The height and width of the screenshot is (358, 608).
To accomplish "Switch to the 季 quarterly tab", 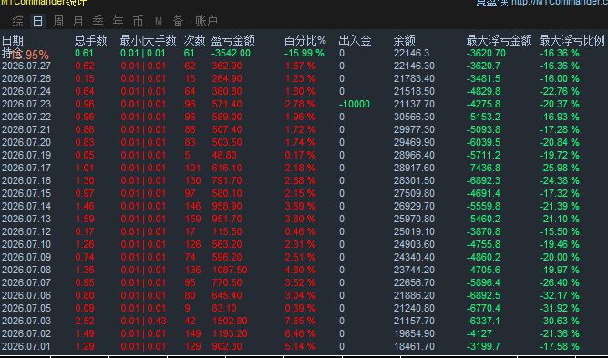I will pyautogui.click(x=98, y=21).
